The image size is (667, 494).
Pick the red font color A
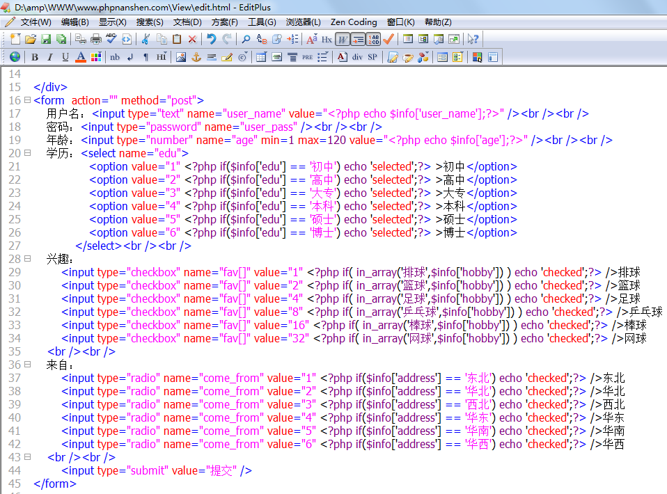(x=80, y=57)
